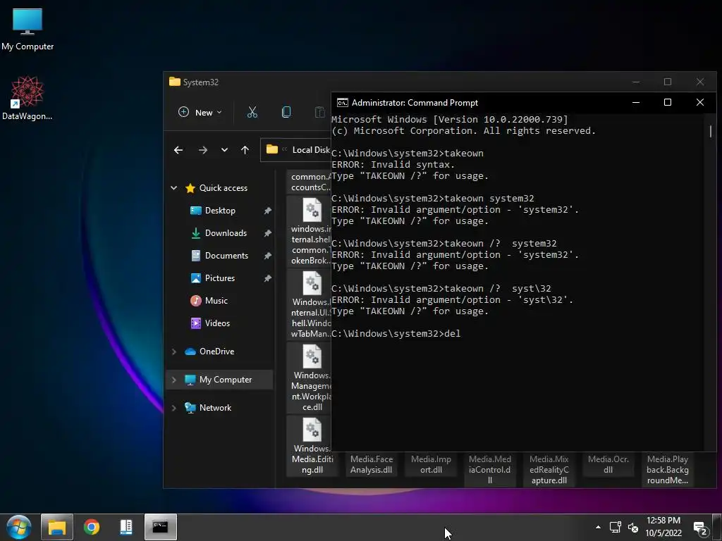This screenshot has height=541, width=722.
Task: Expand the OneDrive tree node
Action: point(174,352)
